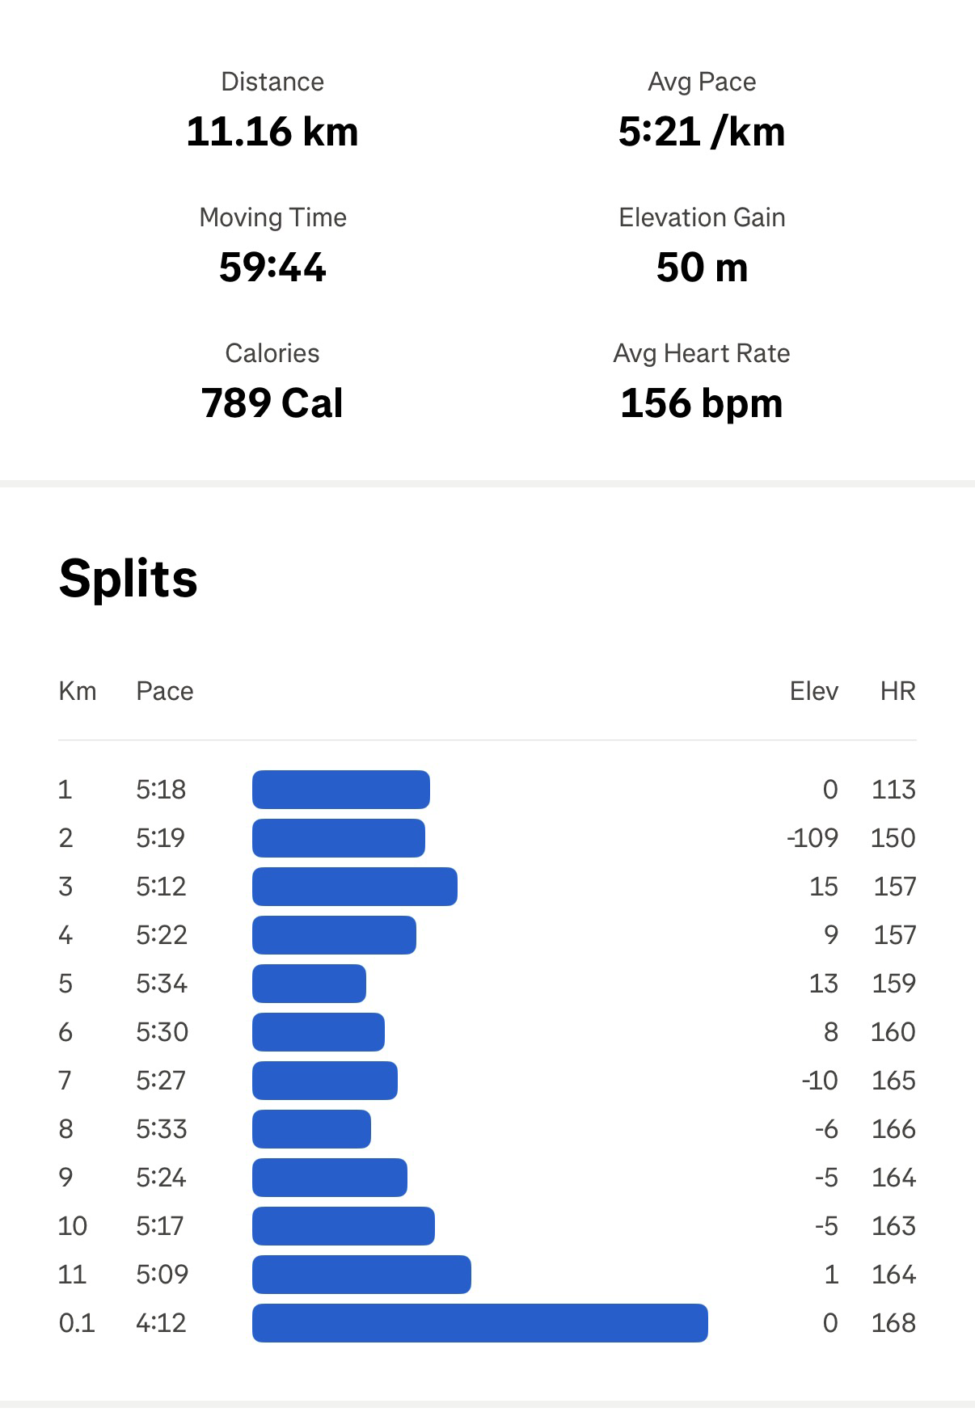Select the 5:12 pace bar for kilometer 3
This screenshot has width=975, height=1412.
pos(354,887)
